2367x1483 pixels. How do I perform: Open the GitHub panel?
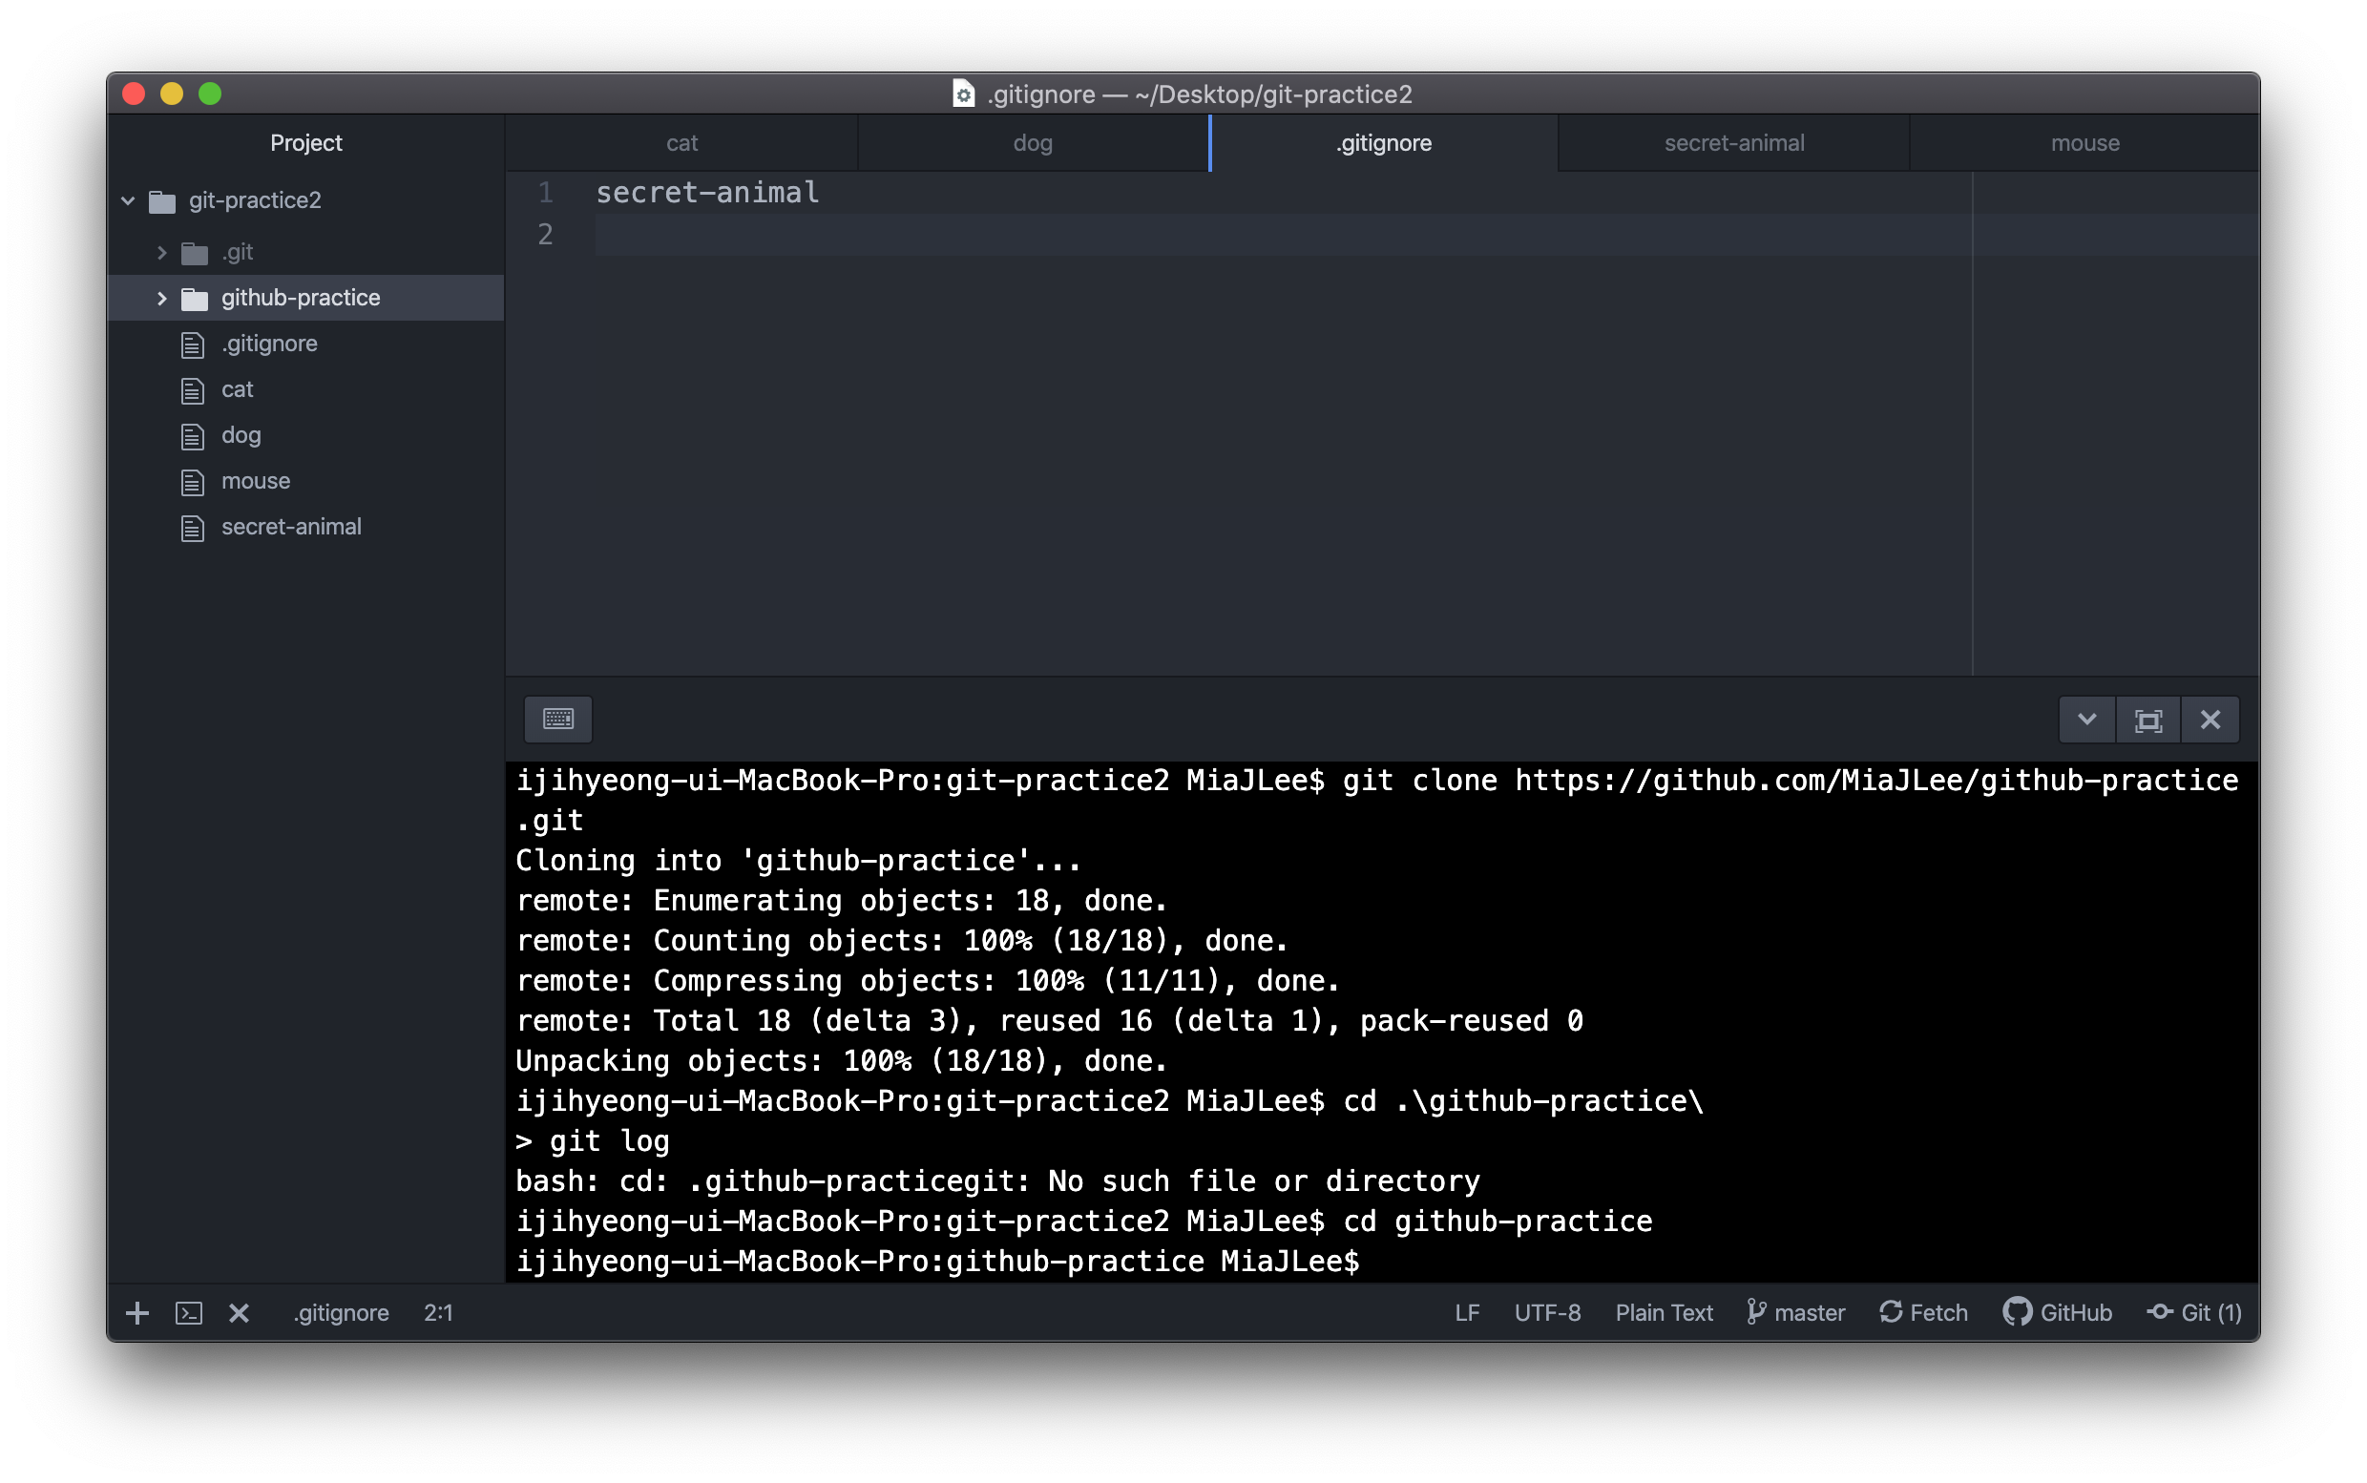point(2057,1312)
